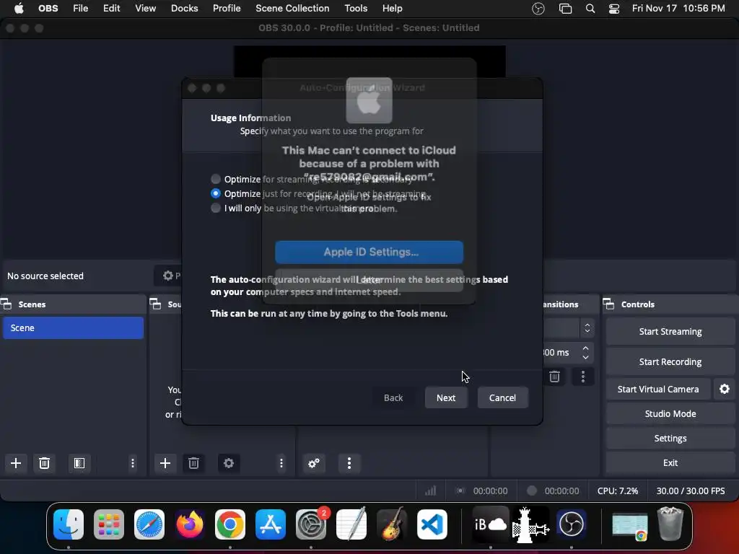Open source properties gear in Sources panel
Image resolution: width=739 pixels, height=554 pixels.
click(229, 463)
